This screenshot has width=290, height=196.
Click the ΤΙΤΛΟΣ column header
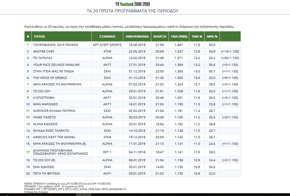[x=40, y=36]
